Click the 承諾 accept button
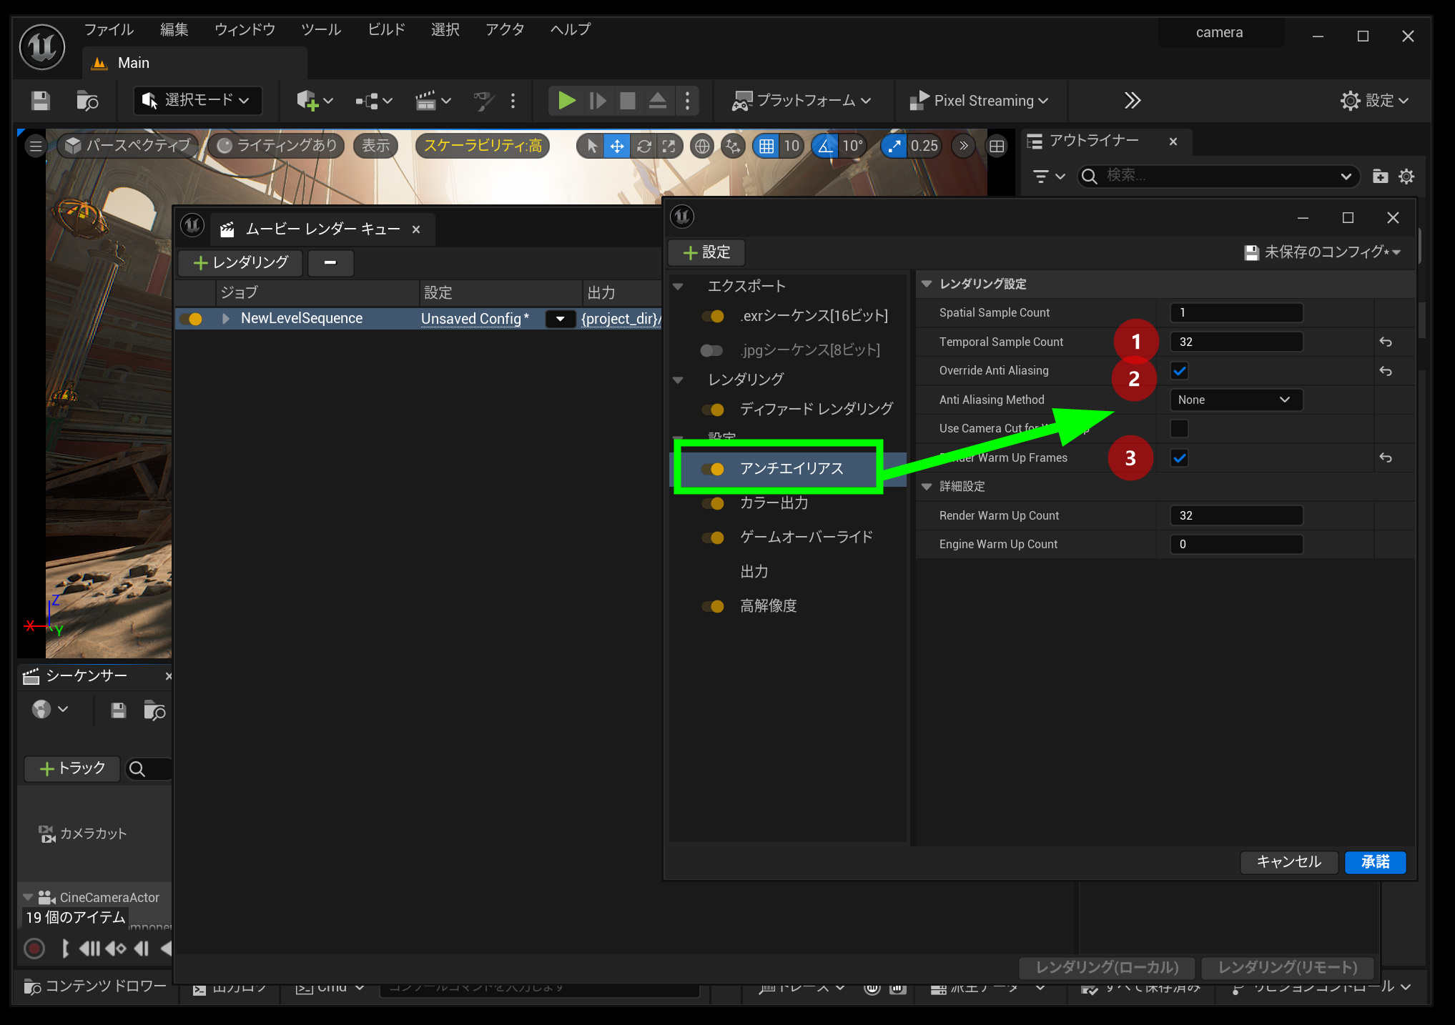The image size is (1455, 1025). [x=1374, y=862]
